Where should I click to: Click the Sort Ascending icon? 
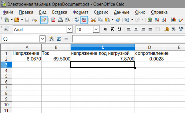157,20
